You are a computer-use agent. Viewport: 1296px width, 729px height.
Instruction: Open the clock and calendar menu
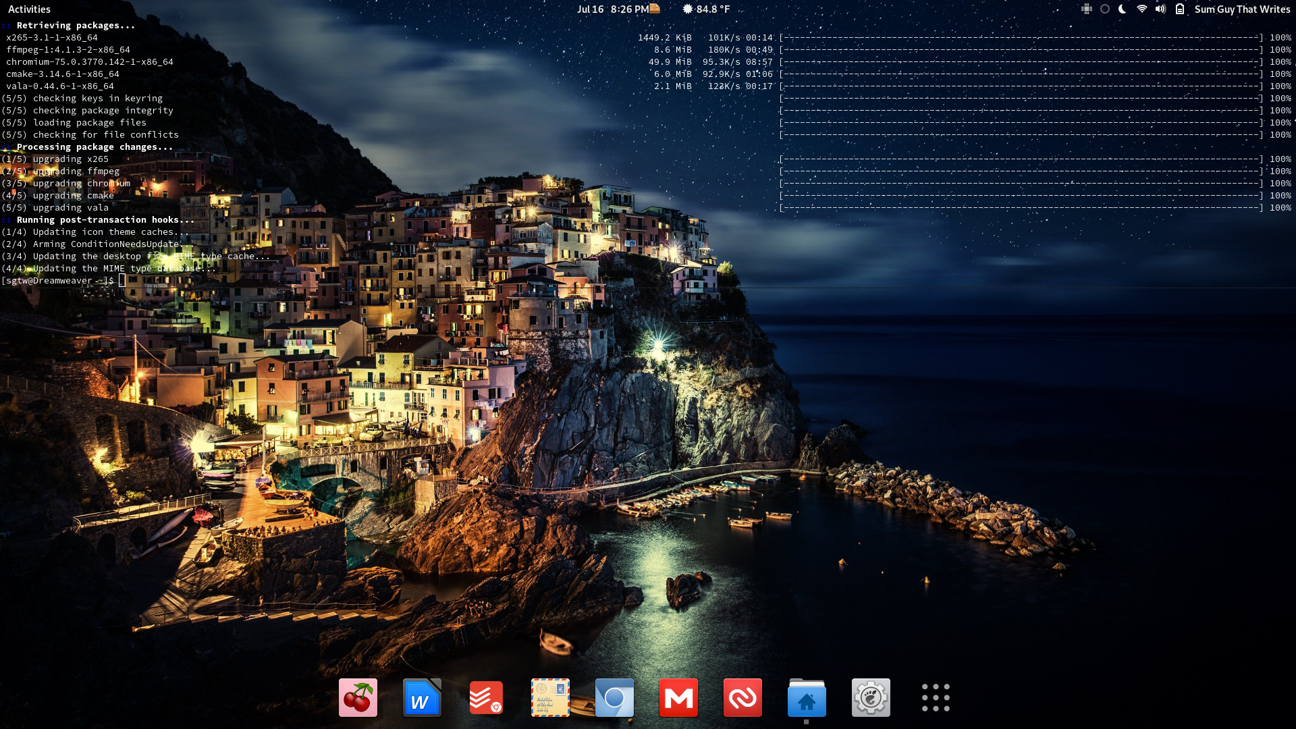612,9
